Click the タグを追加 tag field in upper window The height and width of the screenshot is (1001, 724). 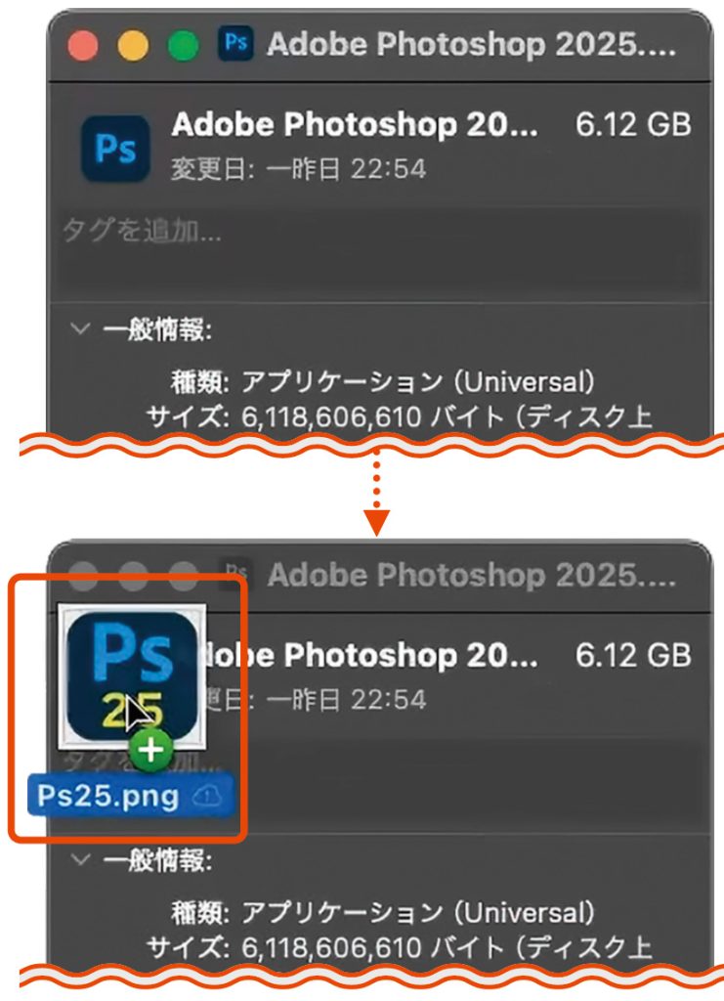click(x=379, y=253)
